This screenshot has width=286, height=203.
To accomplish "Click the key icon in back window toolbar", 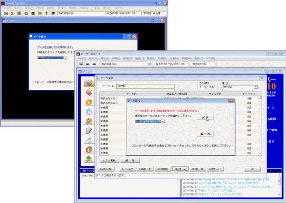I will (x=46, y=14).
